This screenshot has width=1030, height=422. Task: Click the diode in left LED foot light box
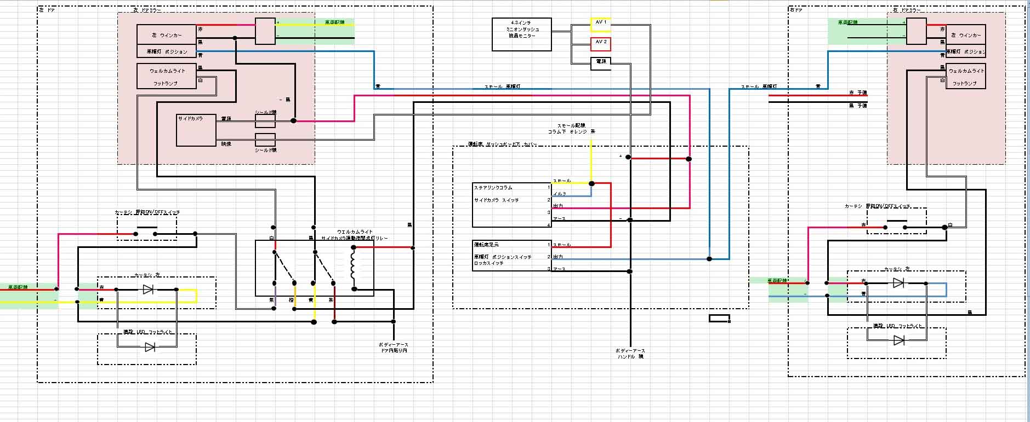pos(149,346)
